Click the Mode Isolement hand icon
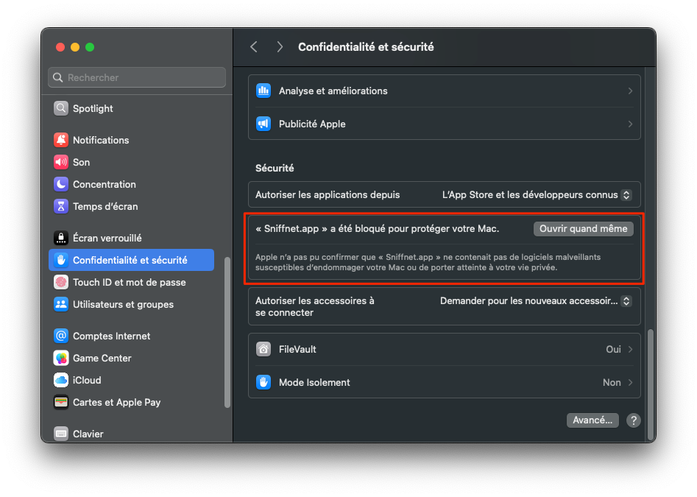The height and width of the screenshot is (497, 697). pos(263,382)
